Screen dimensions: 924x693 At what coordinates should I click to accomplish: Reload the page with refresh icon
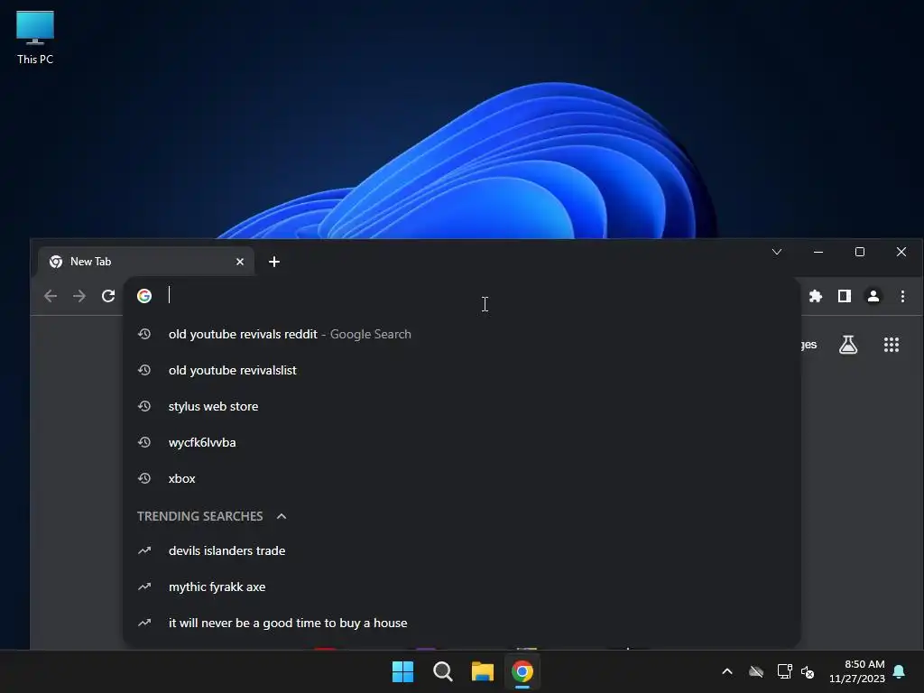coord(108,296)
